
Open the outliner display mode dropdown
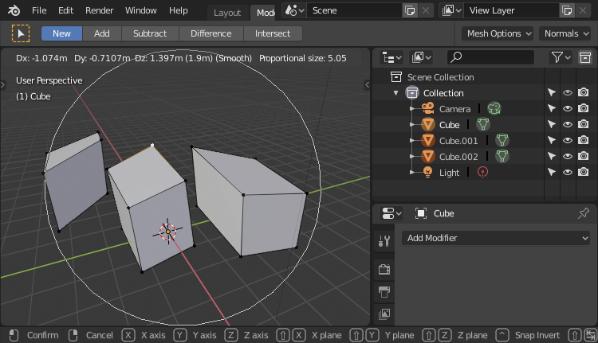(421, 57)
